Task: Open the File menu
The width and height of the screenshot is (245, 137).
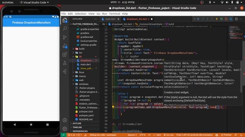Action: tap(64, 14)
